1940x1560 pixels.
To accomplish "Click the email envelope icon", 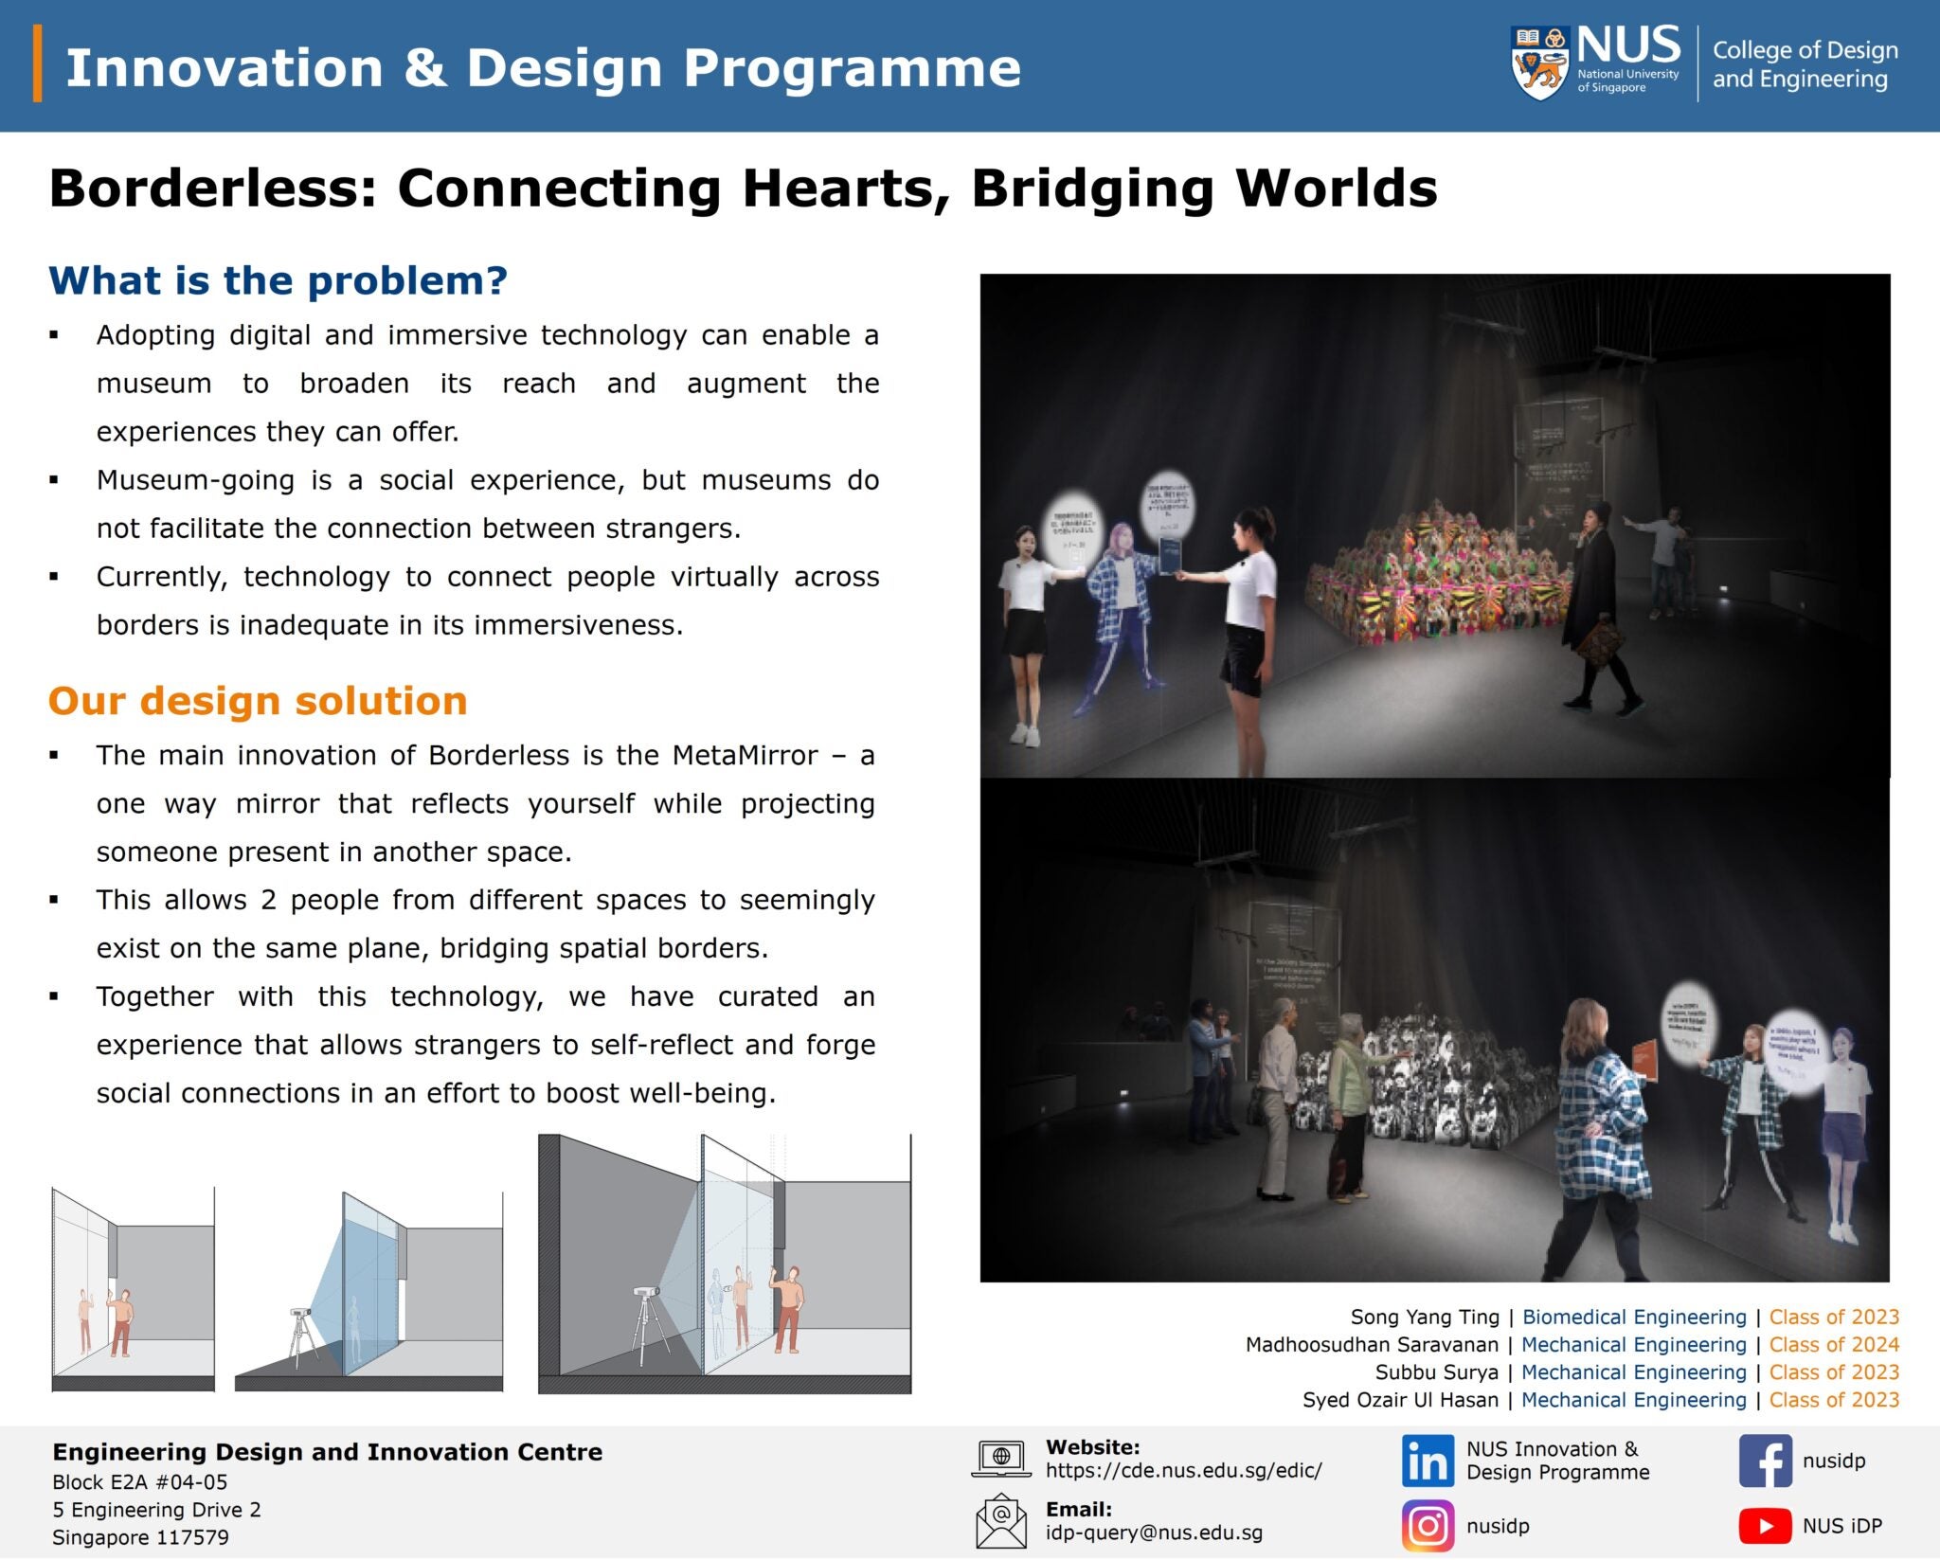I will click(999, 1520).
